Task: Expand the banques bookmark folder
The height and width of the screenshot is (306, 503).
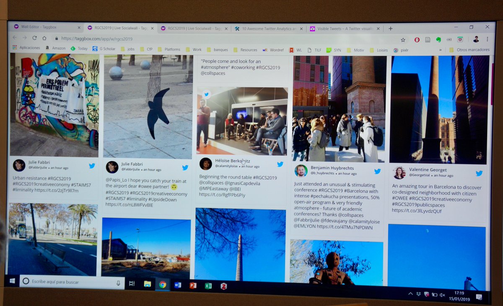Action: [217, 50]
